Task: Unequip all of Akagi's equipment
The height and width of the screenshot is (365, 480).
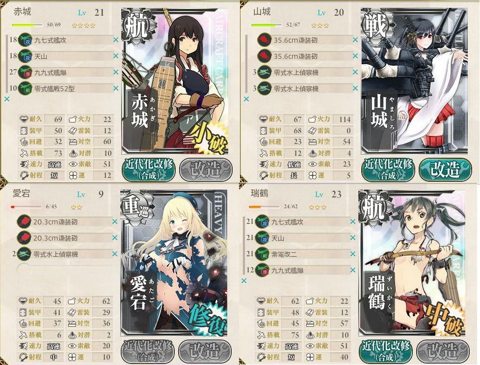Action: 7,99
